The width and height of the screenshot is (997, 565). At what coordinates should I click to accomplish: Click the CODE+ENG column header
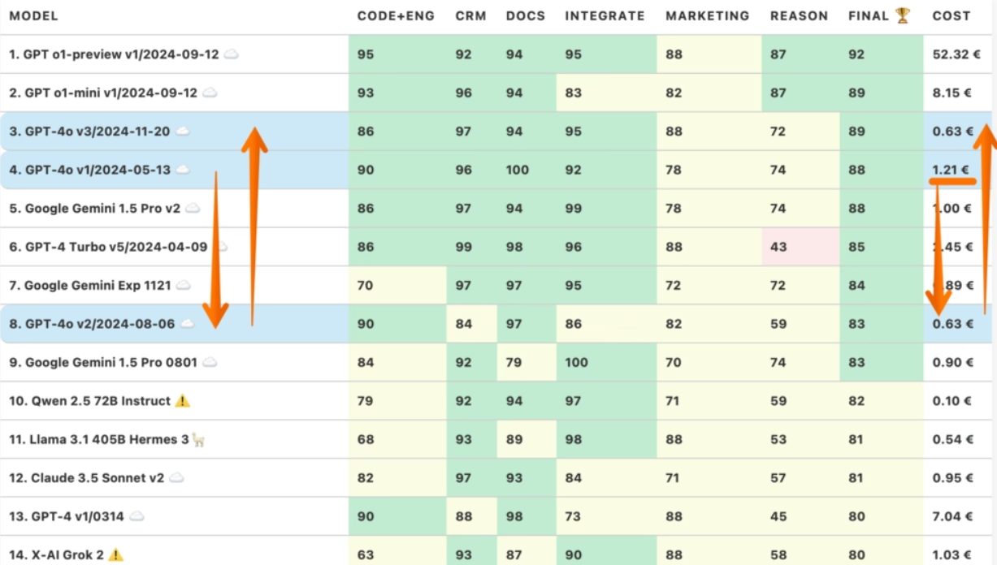pos(396,16)
